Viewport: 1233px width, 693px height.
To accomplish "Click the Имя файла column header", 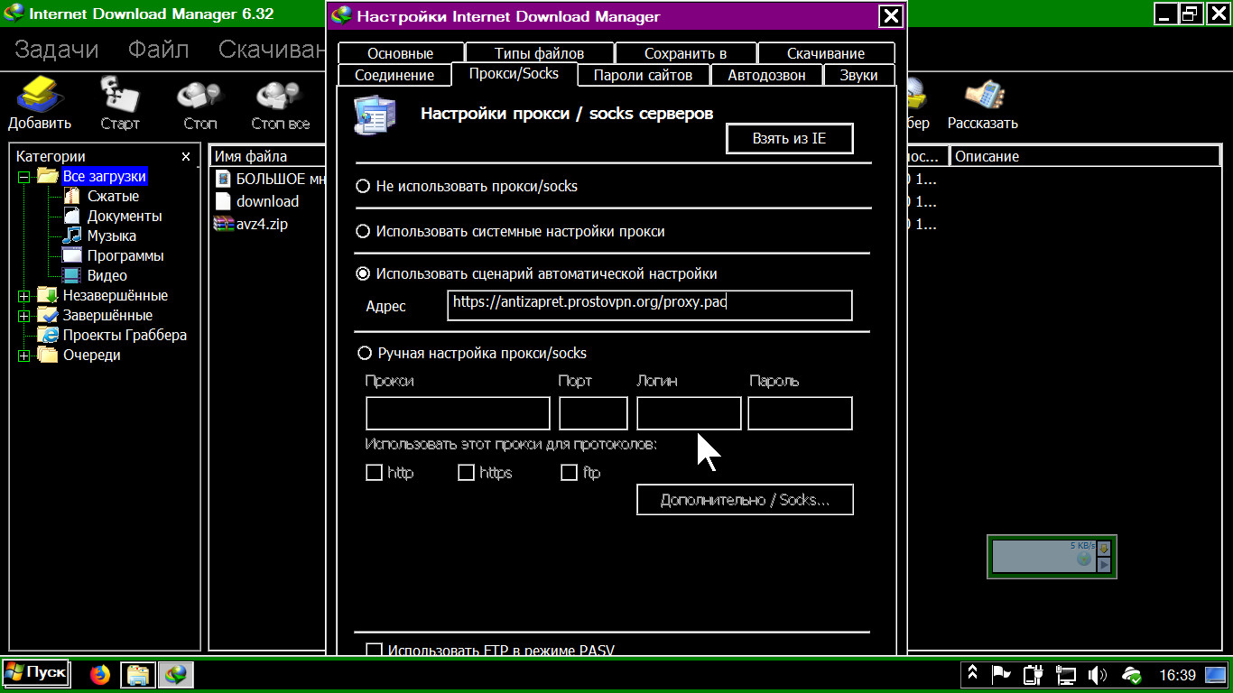I will pos(268,156).
